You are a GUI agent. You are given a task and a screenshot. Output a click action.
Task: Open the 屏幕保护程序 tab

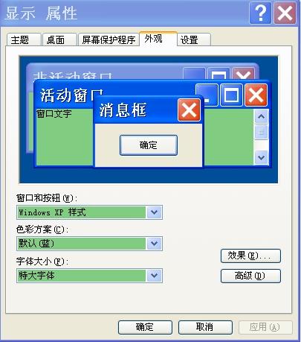pos(109,39)
